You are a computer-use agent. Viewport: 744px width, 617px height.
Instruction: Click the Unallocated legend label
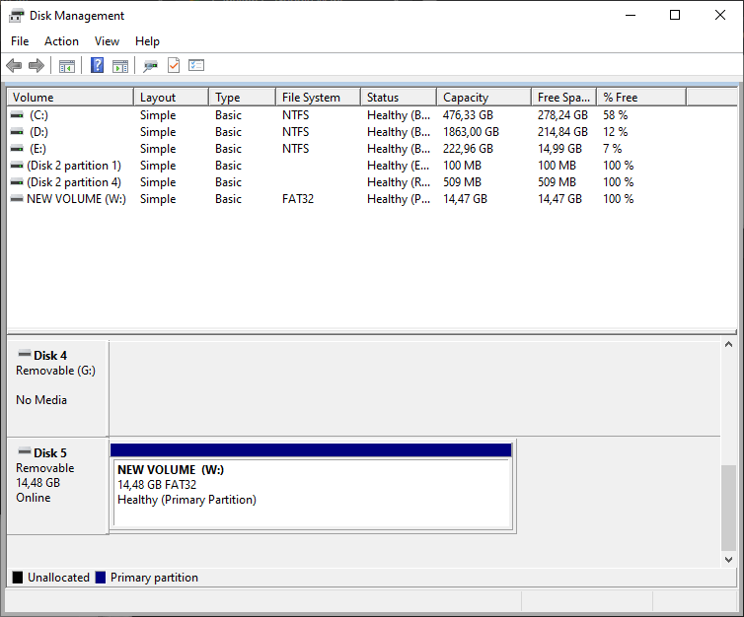pyautogui.click(x=58, y=578)
